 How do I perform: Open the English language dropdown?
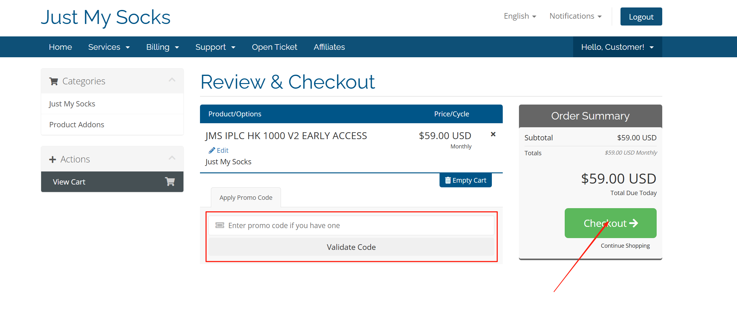click(x=520, y=16)
